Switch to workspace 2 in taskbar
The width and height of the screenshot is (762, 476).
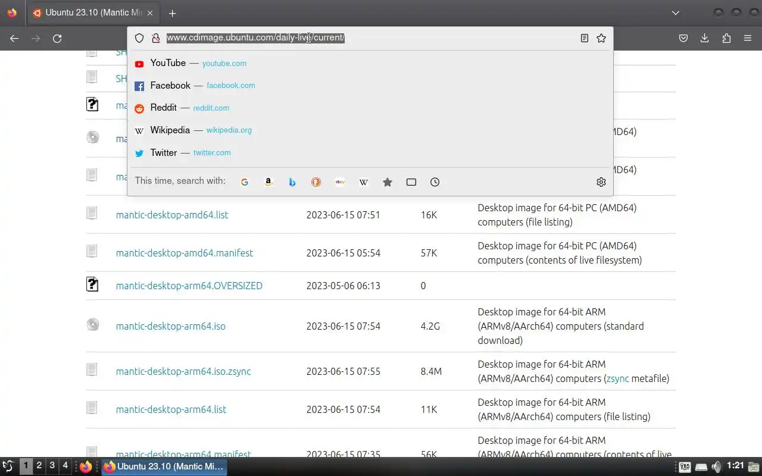[39, 466]
